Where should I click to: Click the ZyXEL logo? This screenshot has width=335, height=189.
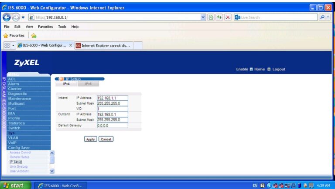pyautogui.click(x=27, y=63)
